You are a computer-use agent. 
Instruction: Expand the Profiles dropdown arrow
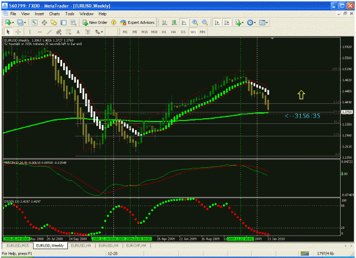coord(25,22)
